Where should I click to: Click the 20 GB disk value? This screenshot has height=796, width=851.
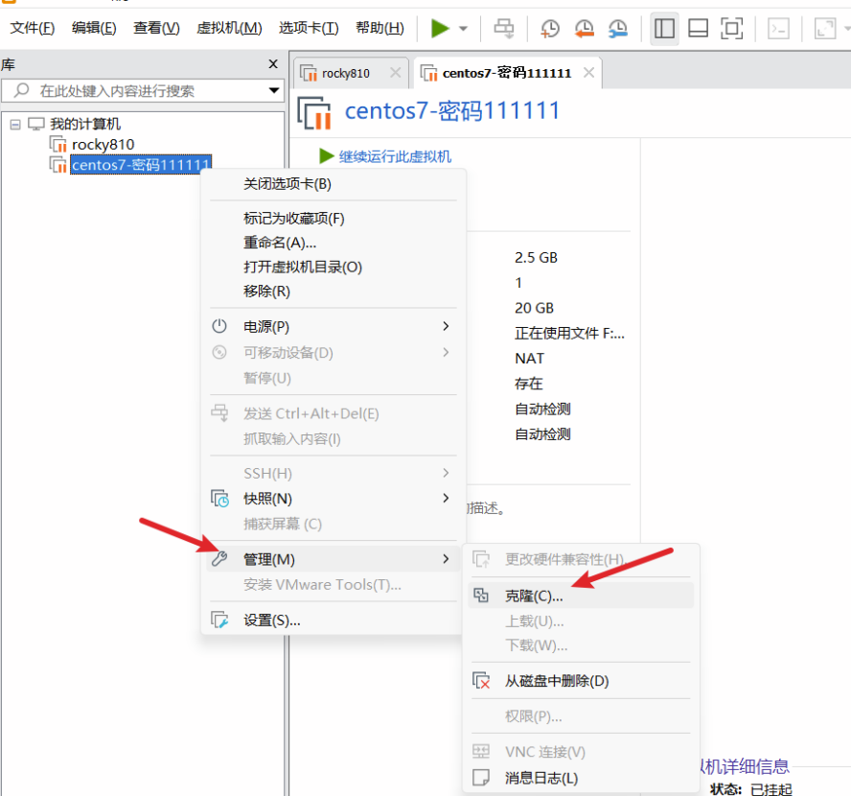pyautogui.click(x=534, y=308)
